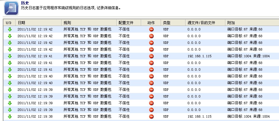Screen dimensions: 279x121
Task: Click UDP in the 12:19:41 192.168.1.115 row
Action: 166,56
